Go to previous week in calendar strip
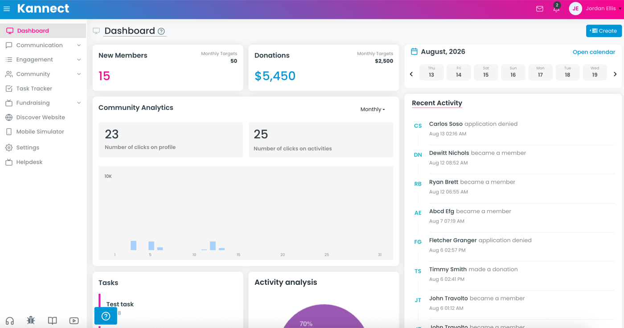Image resolution: width=624 pixels, height=328 pixels. click(x=411, y=74)
